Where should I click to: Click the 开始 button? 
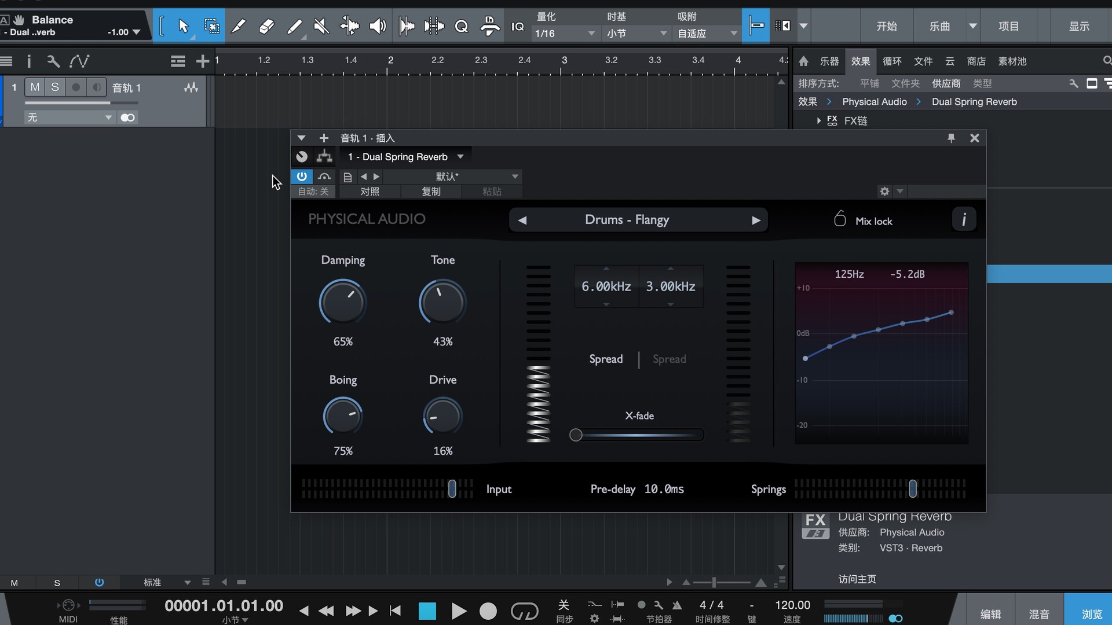click(x=886, y=26)
